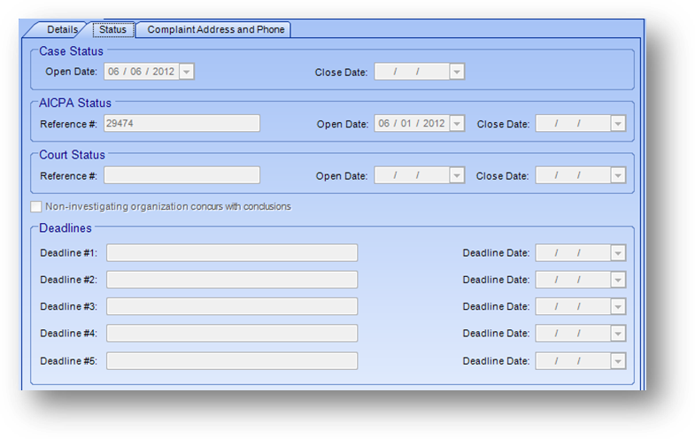Screen dimensions: 695x439
Task: Click the Court Status Reference # field
Action: coord(181,175)
